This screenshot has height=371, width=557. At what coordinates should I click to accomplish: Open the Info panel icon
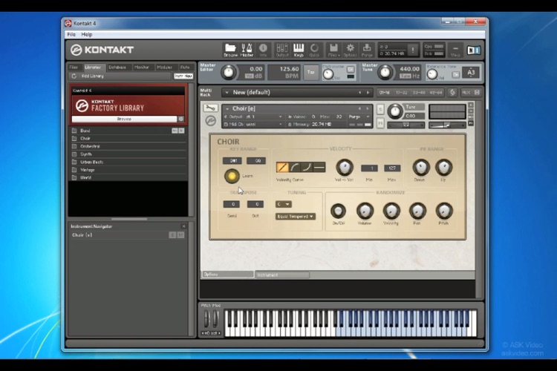tap(263, 50)
